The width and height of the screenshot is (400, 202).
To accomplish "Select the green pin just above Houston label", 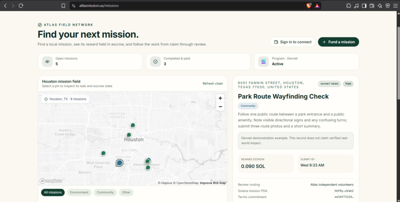I will point(129,135).
